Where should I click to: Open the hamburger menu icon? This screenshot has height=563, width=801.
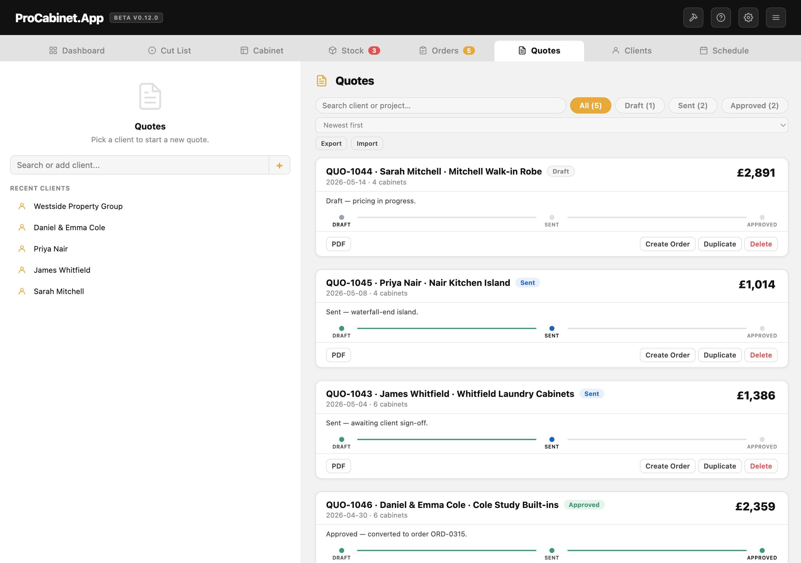click(776, 18)
